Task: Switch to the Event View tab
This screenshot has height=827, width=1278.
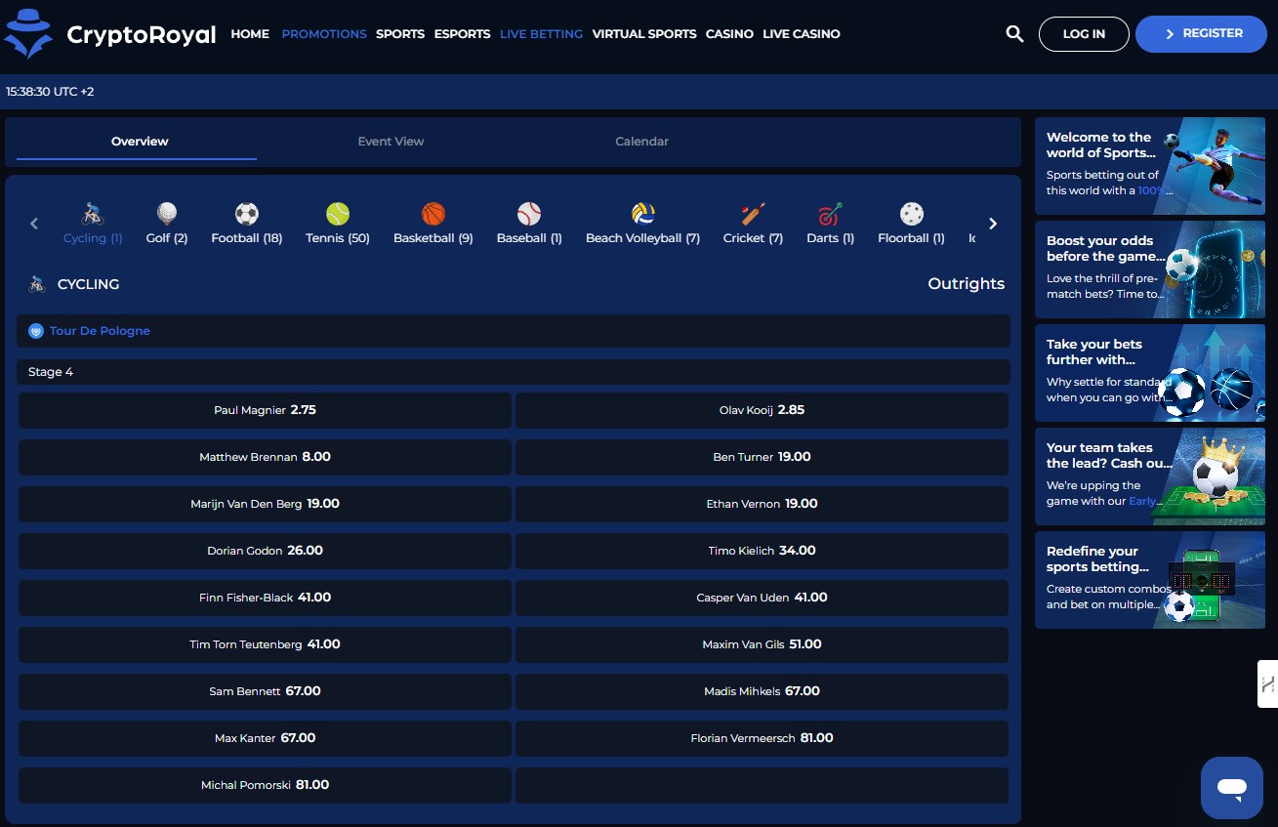Action: tap(391, 142)
